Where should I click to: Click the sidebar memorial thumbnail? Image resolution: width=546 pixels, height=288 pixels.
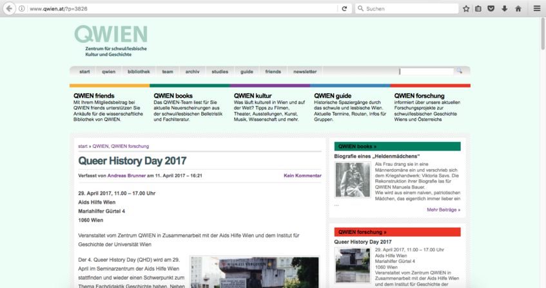[x=353, y=265]
